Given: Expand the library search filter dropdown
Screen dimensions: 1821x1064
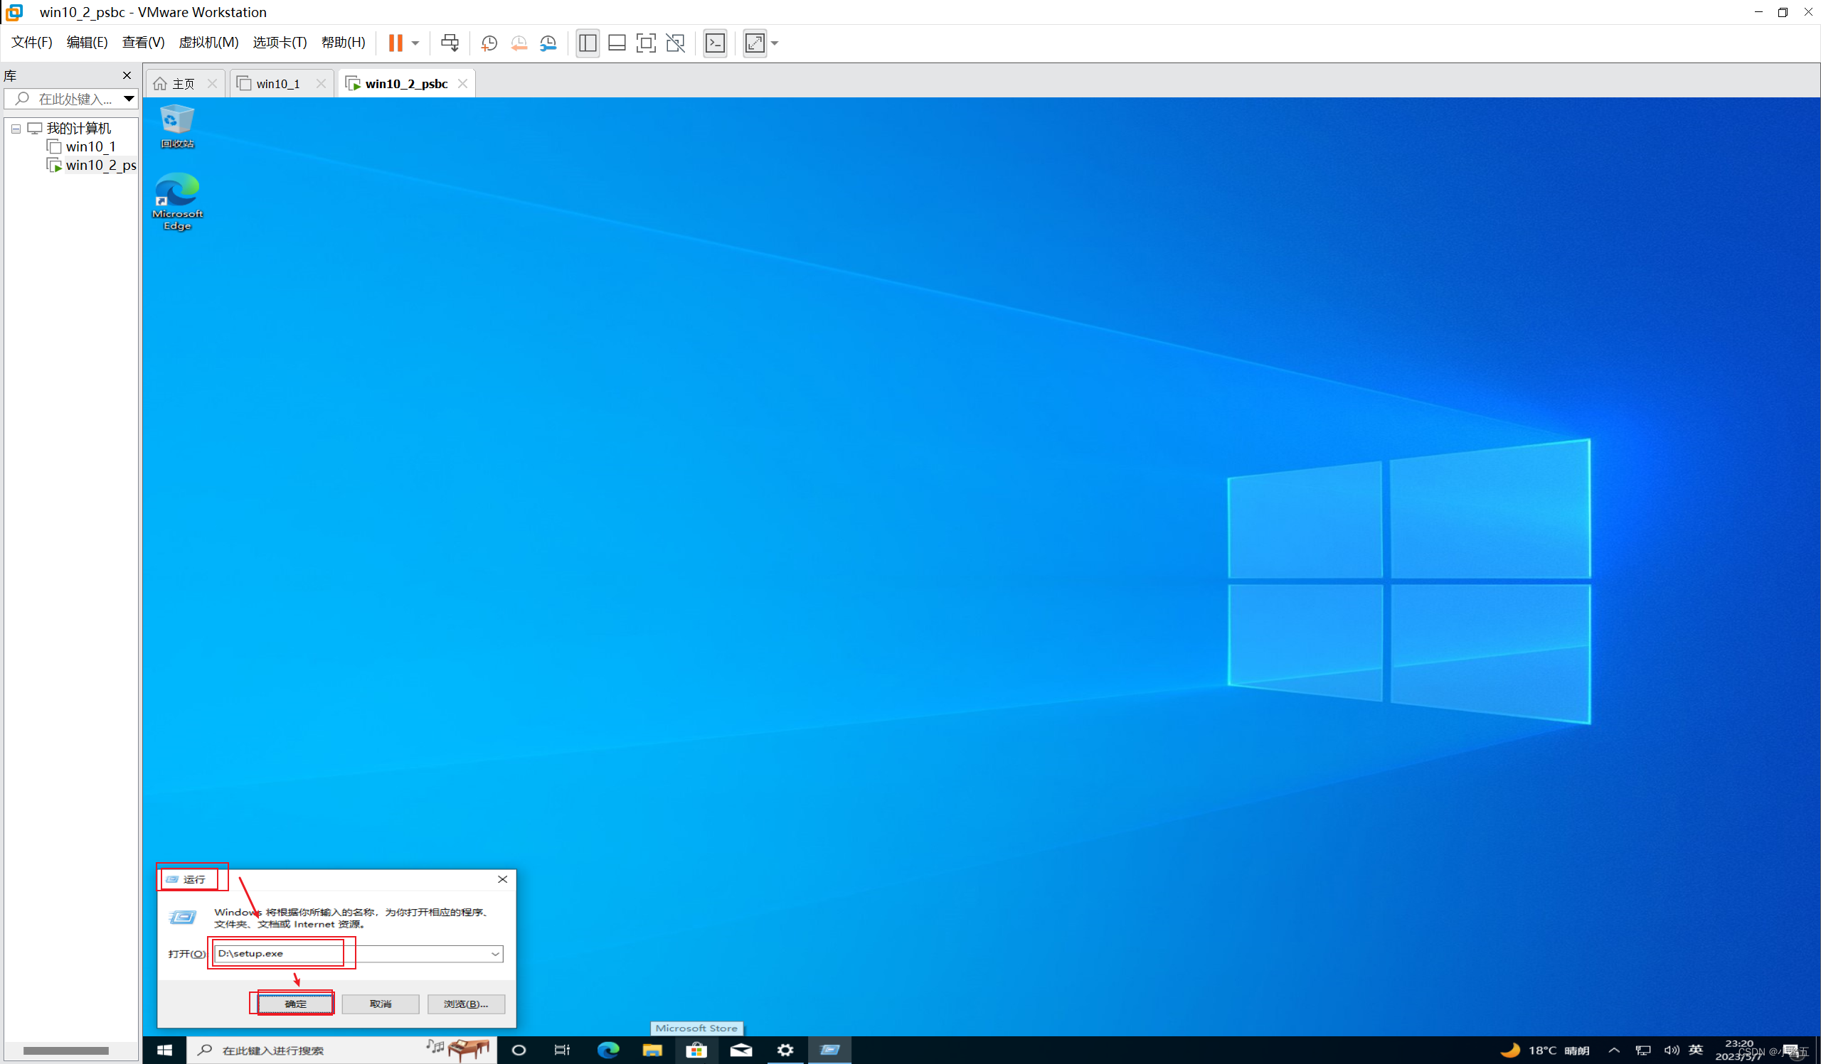Looking at the screenshot, I should pyautogui.click(x=129, y=99).
